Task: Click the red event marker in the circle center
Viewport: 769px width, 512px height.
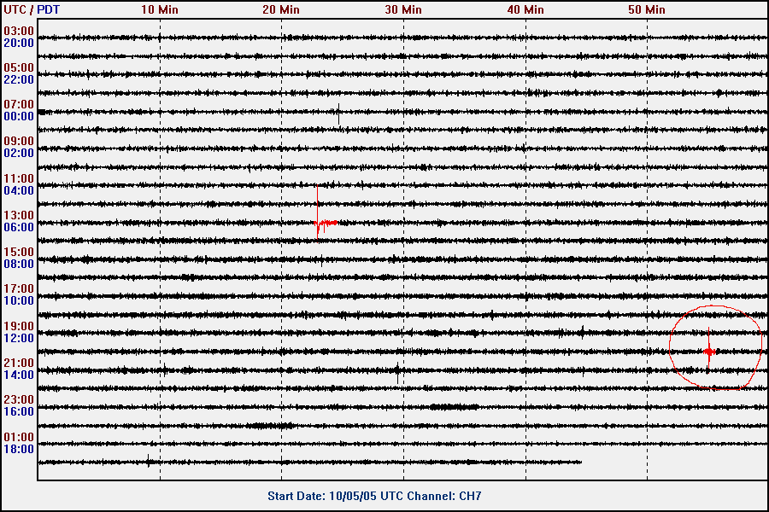Action: pyautogui.click(x=709, y=352)
